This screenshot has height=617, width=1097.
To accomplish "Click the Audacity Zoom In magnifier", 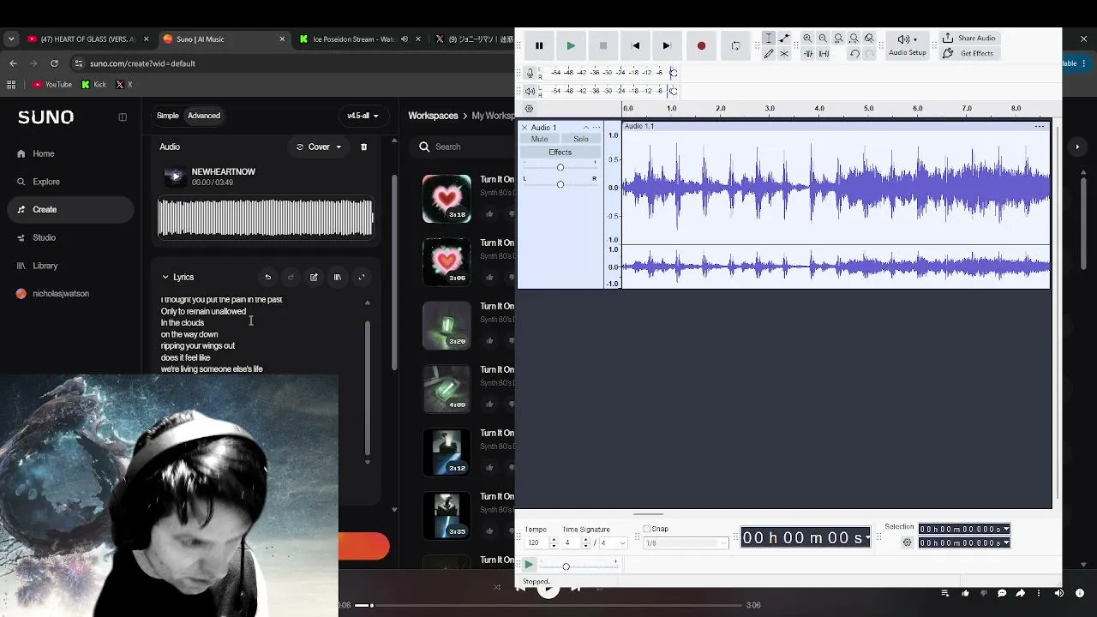I will pyautogui.click(x=807, y=39).
